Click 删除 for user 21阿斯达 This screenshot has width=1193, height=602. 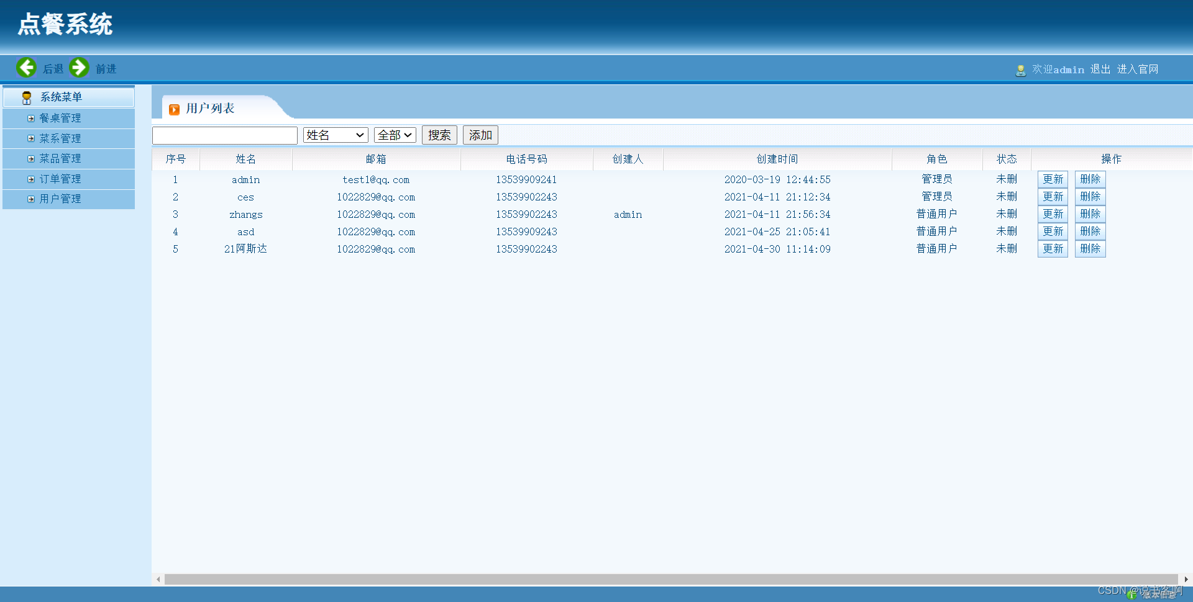pos(1090,249)
